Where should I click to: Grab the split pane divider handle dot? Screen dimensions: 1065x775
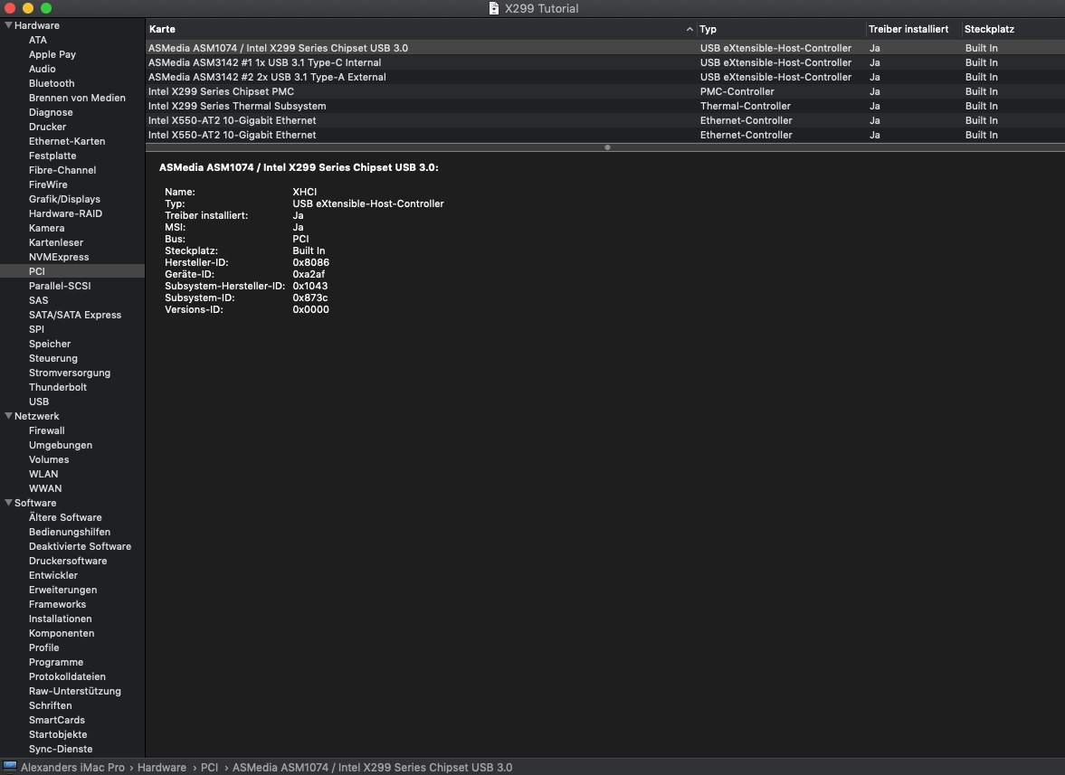(607, 147)
